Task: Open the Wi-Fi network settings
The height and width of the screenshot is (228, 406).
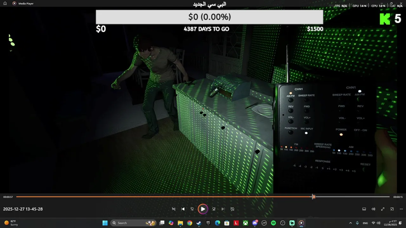Action: (x=373, y=223)
